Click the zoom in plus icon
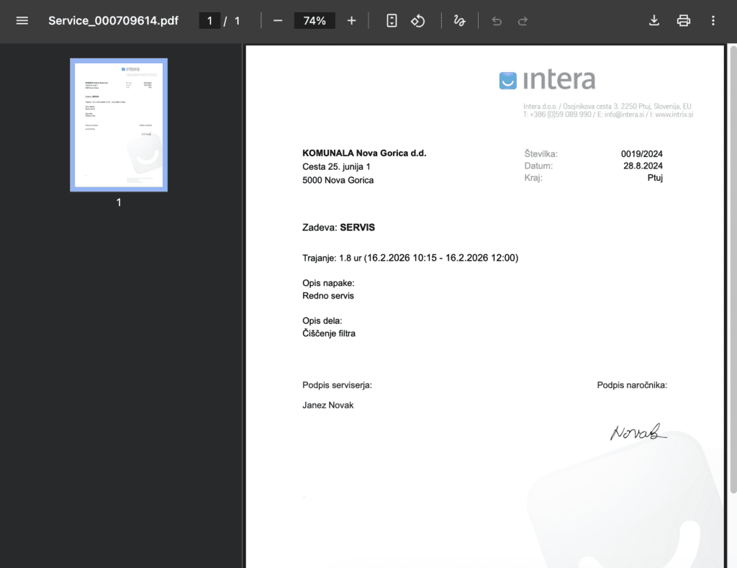 click(x=351, y=21)
